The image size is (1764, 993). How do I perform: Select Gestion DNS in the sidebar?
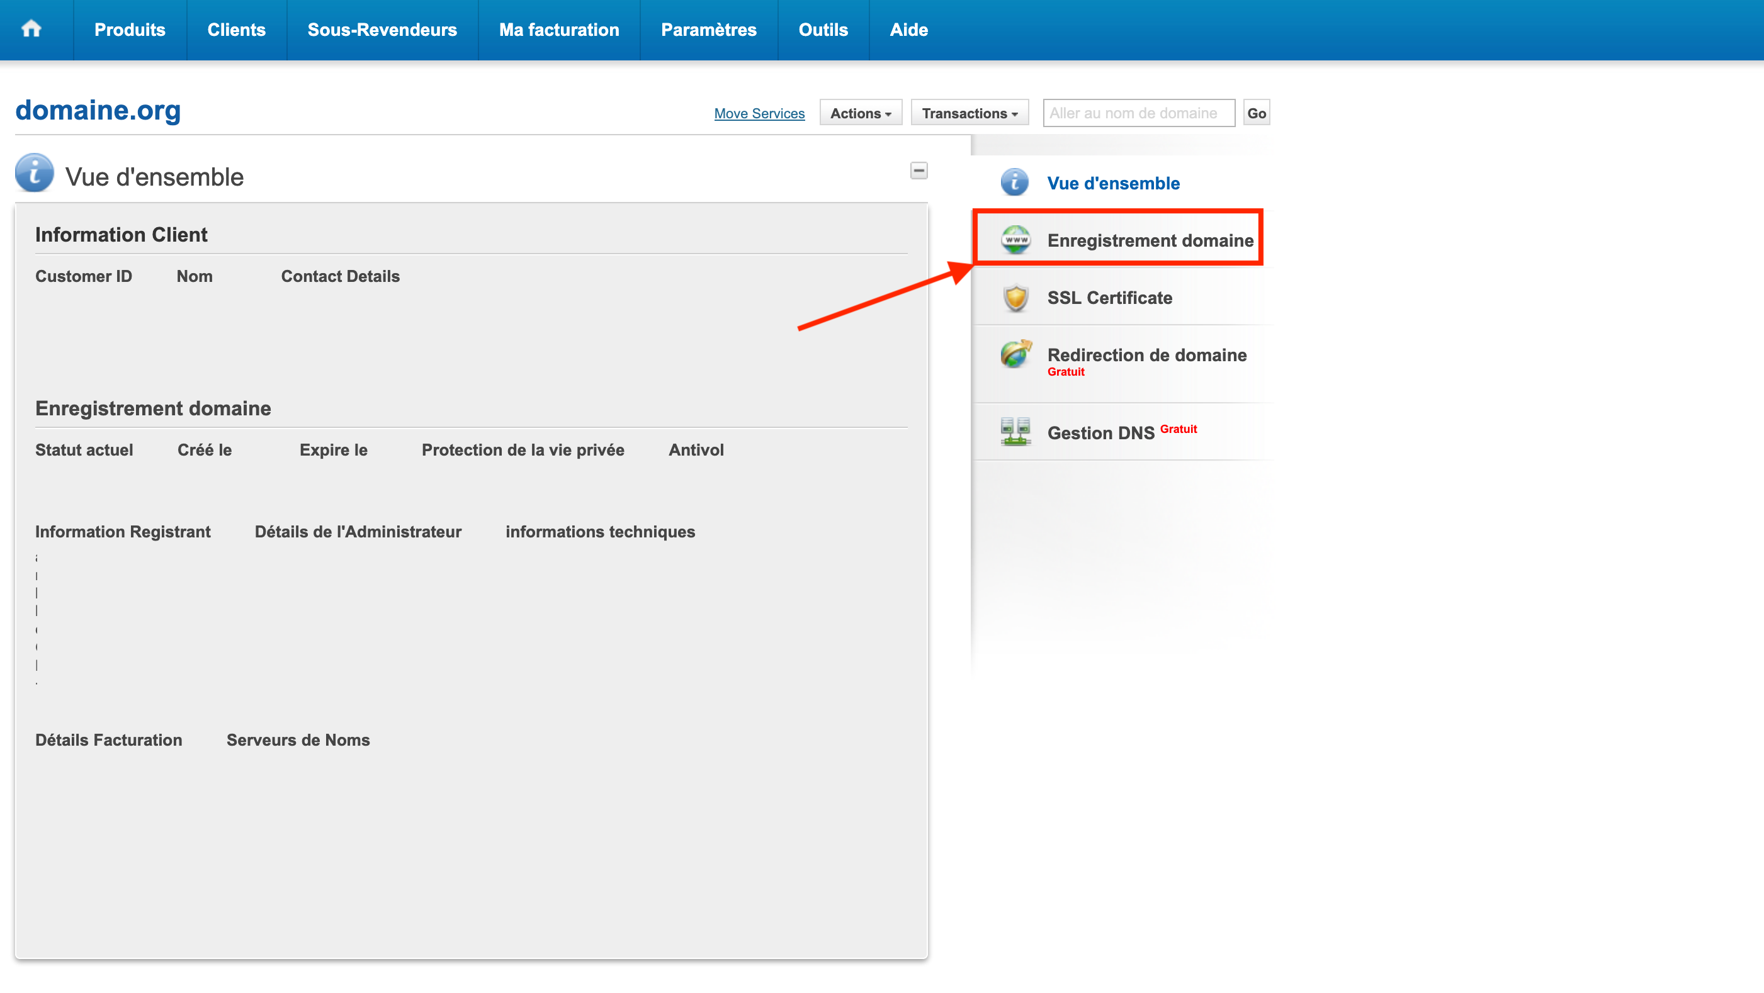pyautogui.click(x=1101, y=432)
